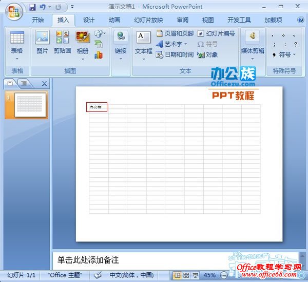Customize the quick access toolbar
The width and height of the screenshot is (308, 282).
pyautogui.click(x=72, y=7)
